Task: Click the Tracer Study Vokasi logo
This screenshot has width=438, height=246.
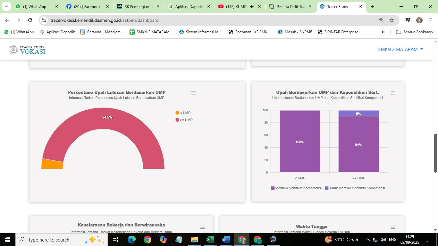Action: (27, 50)
